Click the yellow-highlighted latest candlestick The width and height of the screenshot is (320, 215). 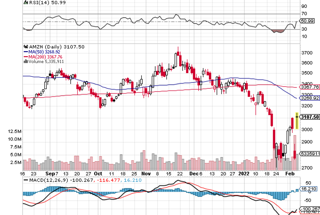point(297,120)
